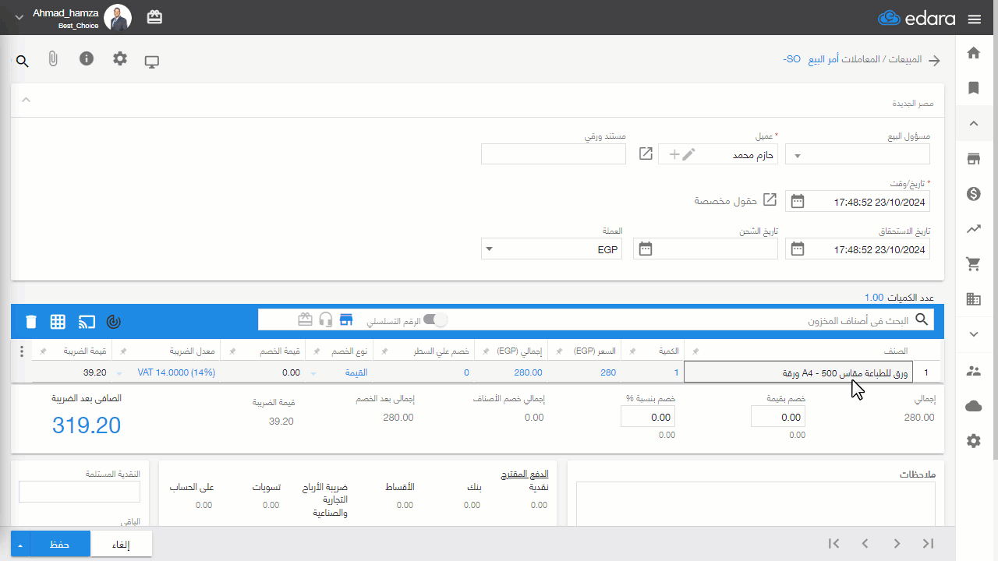Open the shopping cart purchasing icon

973,264
